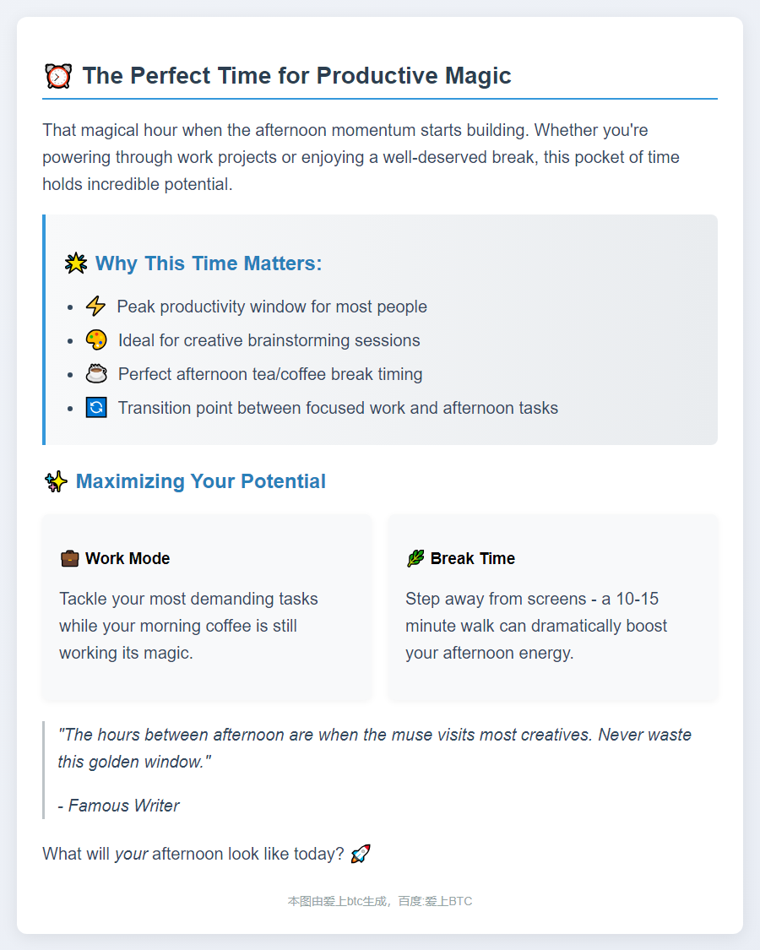Click the Maximizing Your Potential heading
Viewport: 760px width, 950px height.
pyautogui.click(x=200, y=481)
